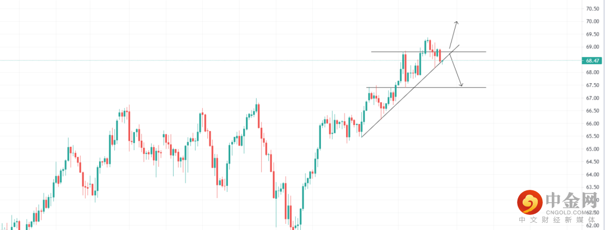Click the 70.00 price axis label

tap(593, 22)
